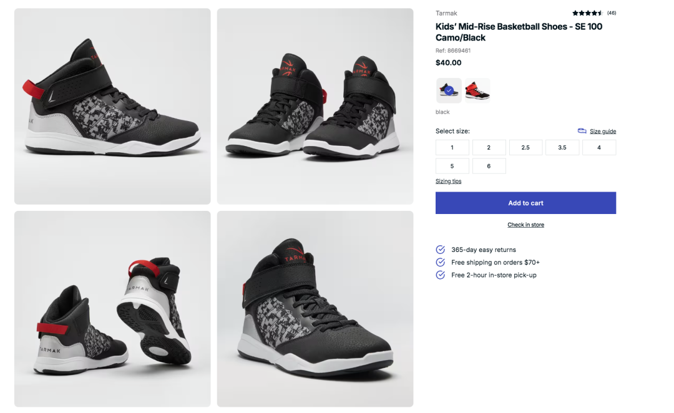This screenshot has height=413, width=674.
Task: Open the 46 reviews count
Action: tap(611, 13)
